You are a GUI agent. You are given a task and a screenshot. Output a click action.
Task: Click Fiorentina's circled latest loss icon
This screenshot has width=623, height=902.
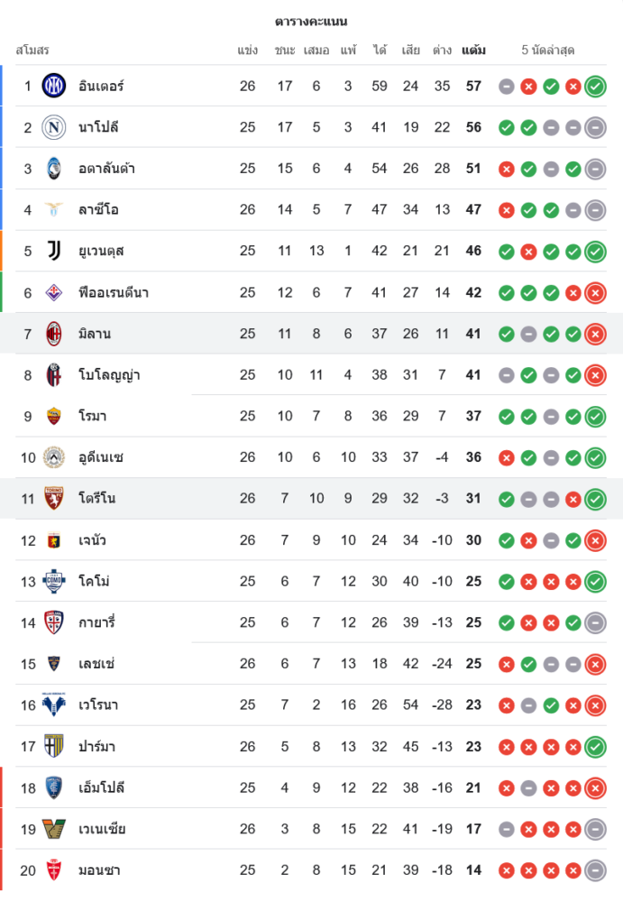(x=595, y=292)
